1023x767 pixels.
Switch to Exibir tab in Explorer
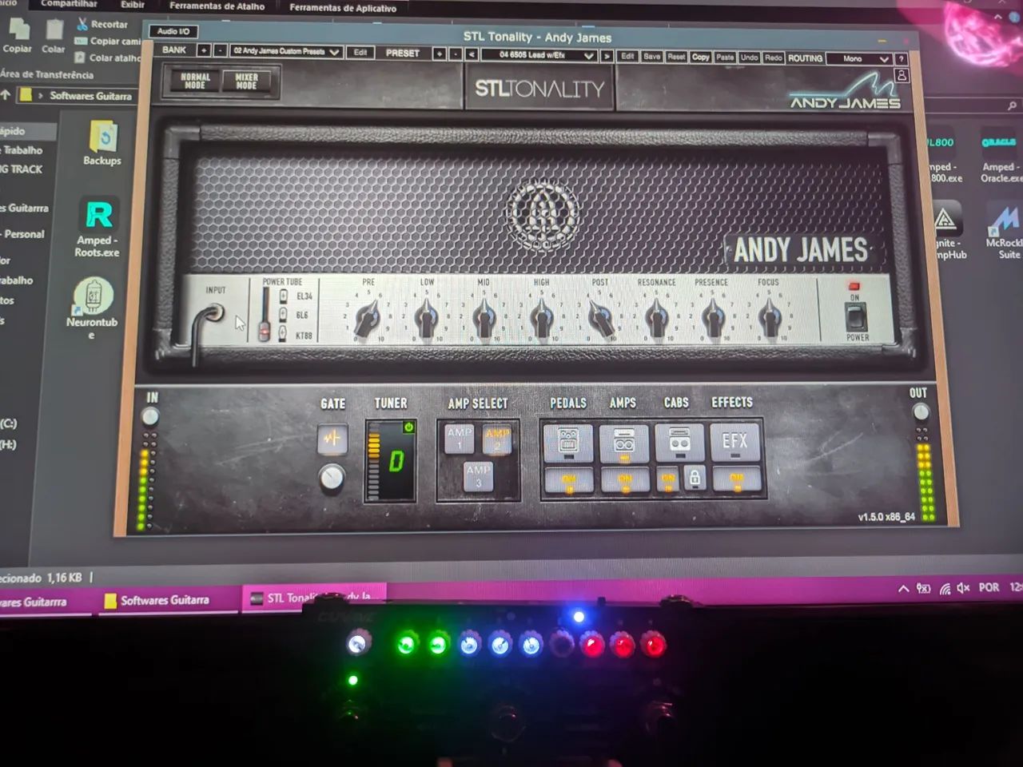[133, 4]
